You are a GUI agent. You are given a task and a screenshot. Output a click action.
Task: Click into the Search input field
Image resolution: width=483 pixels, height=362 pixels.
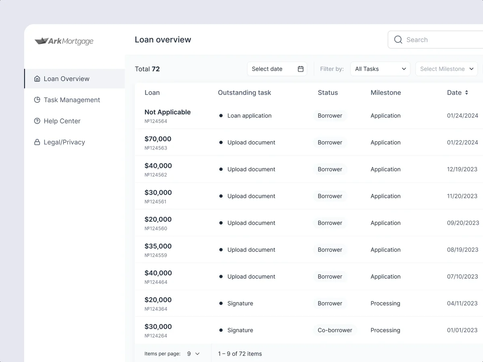(436, 39)
